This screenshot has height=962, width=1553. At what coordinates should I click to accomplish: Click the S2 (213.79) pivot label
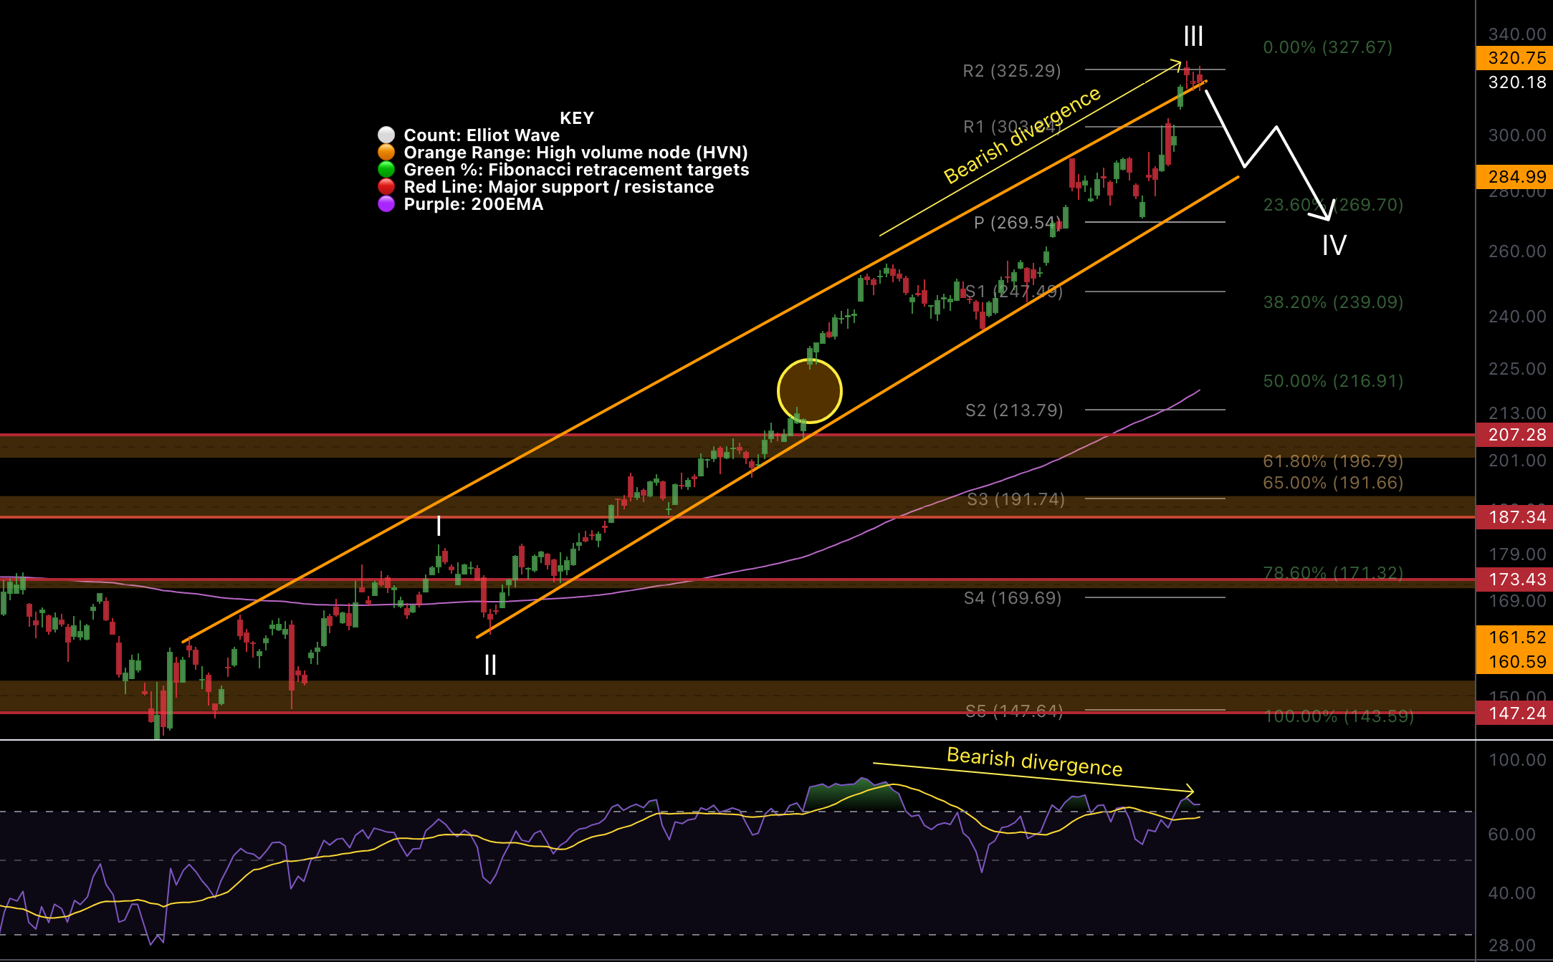pyautogui.click(x=1014, y=410)
